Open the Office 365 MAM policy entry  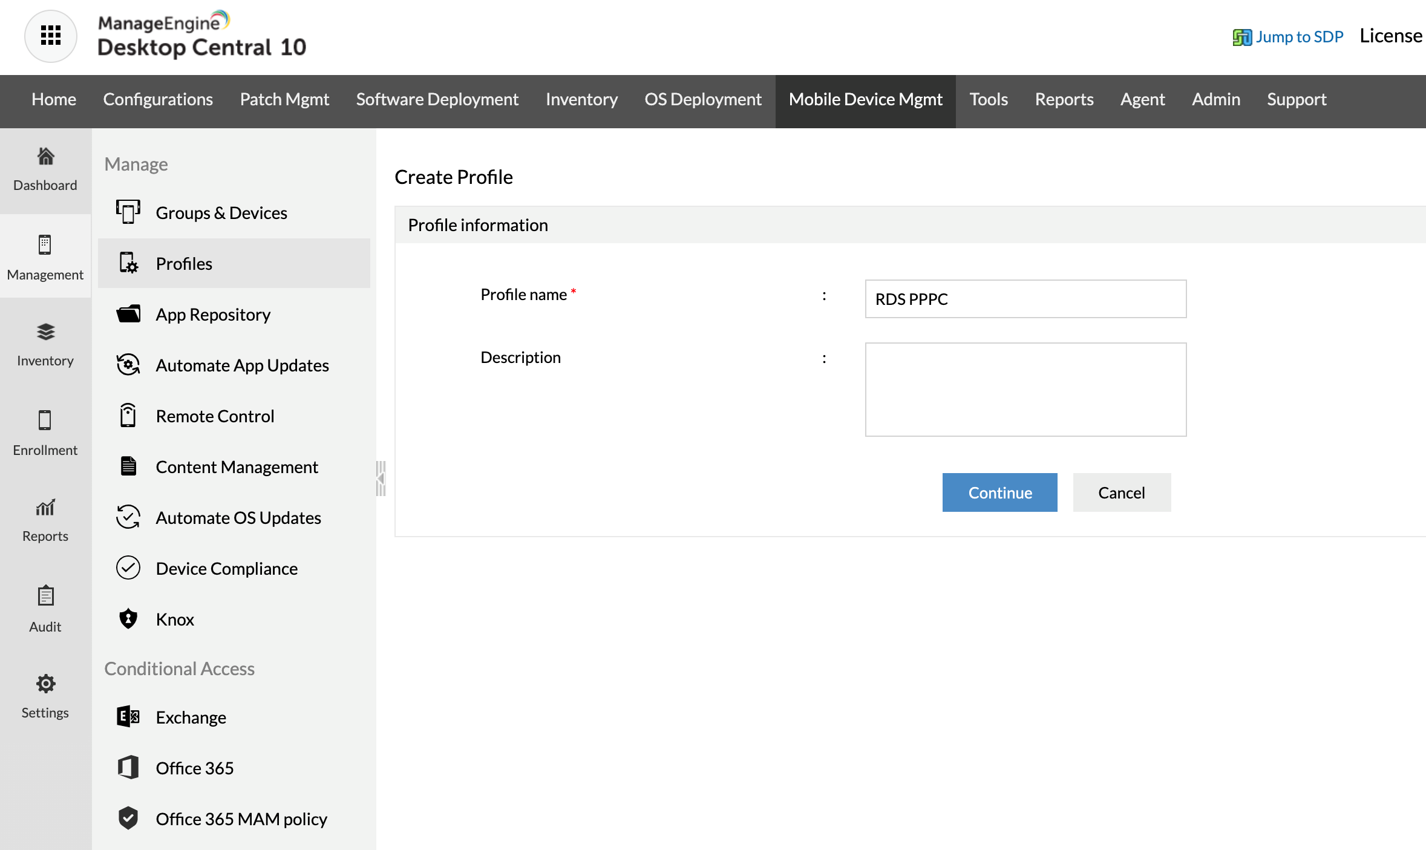coord(241,819)
